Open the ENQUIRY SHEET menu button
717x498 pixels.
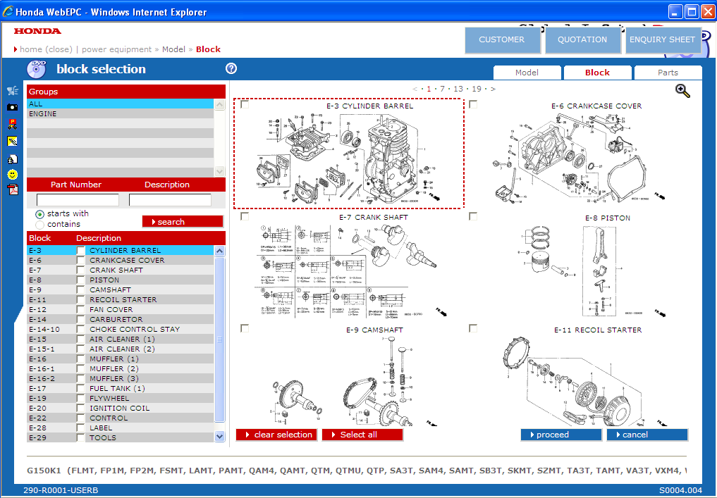[x=662, y=39]
